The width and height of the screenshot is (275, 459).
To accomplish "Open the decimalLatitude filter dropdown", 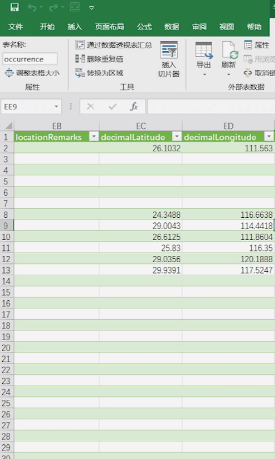I will (177, 137).
